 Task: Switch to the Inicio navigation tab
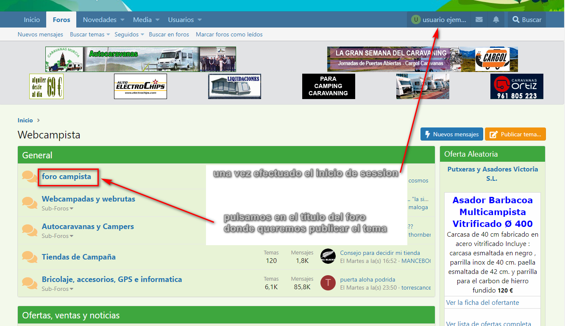32,19
